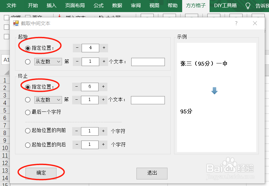Select row 10 header in spreadsheet
The width and height of the screenshot is (269, 186).
(5, 148)
